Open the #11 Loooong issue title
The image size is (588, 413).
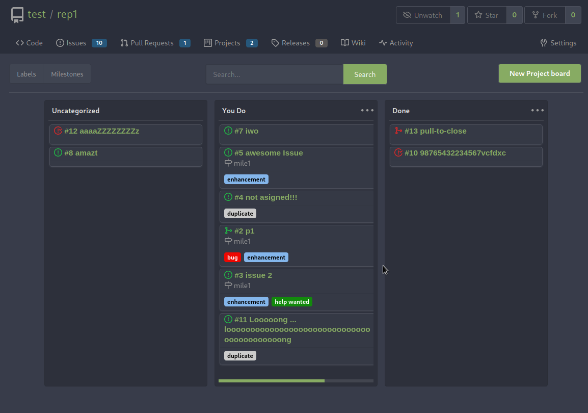pos(297,329)
